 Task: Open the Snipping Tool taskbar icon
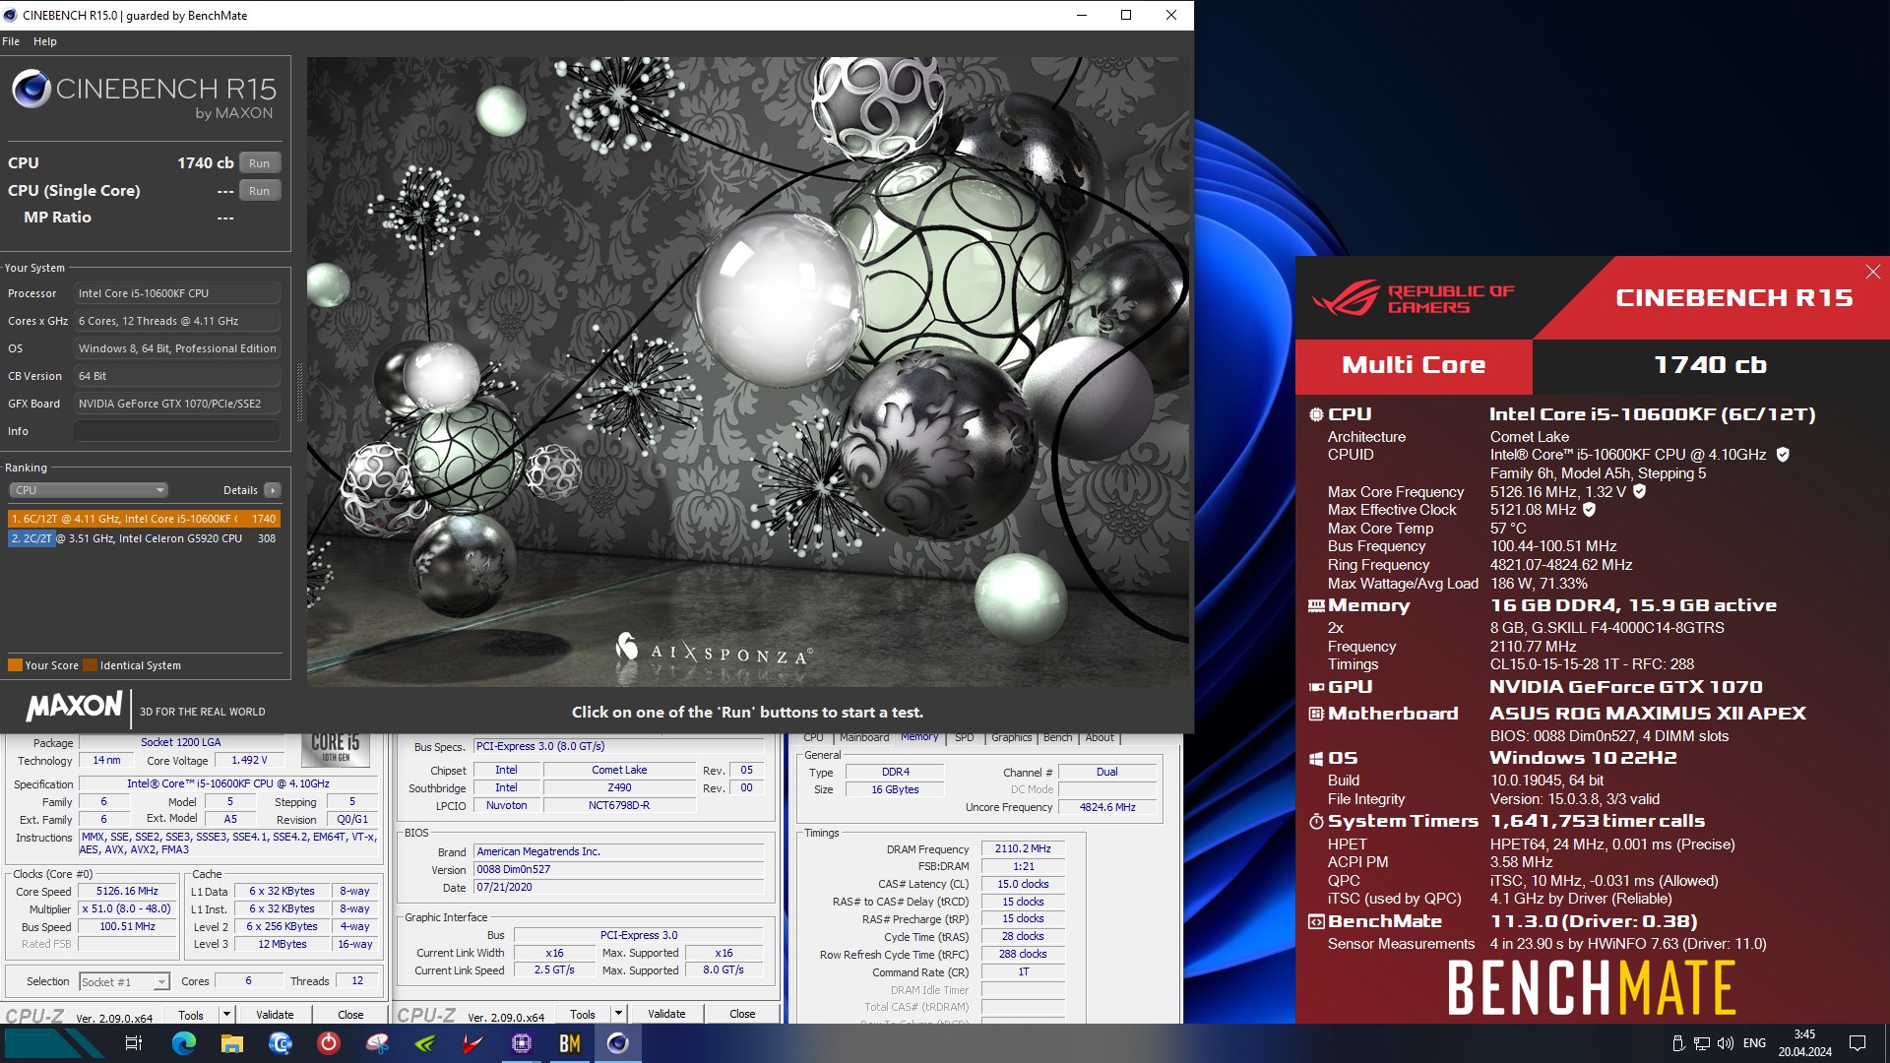pyautogui.click(x=376, y=1043)
